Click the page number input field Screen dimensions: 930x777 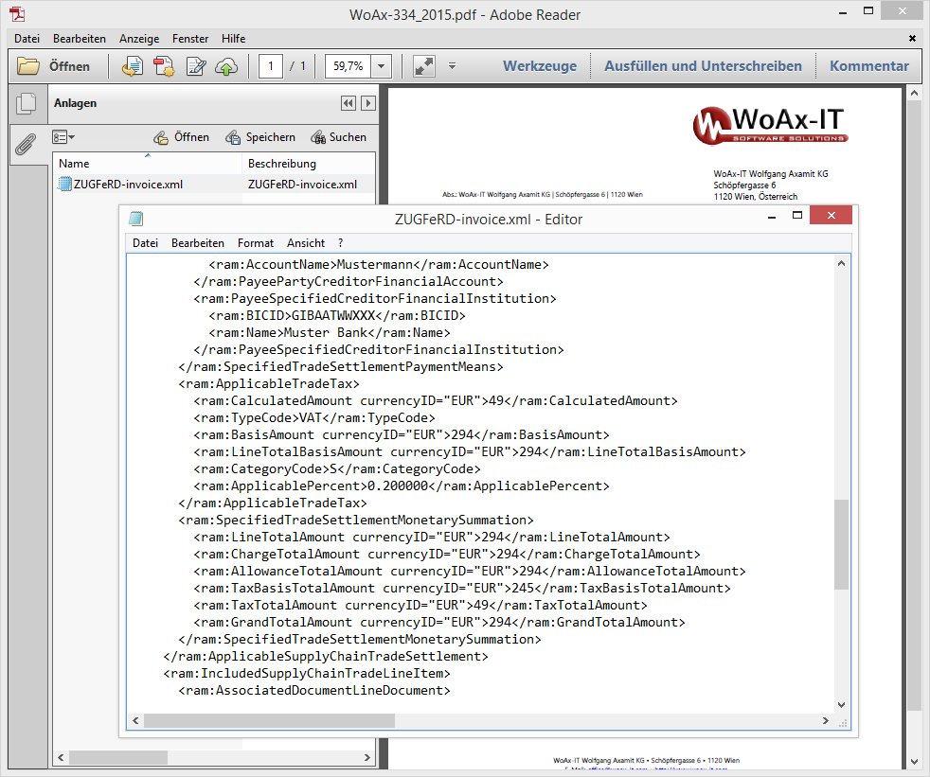271,66
